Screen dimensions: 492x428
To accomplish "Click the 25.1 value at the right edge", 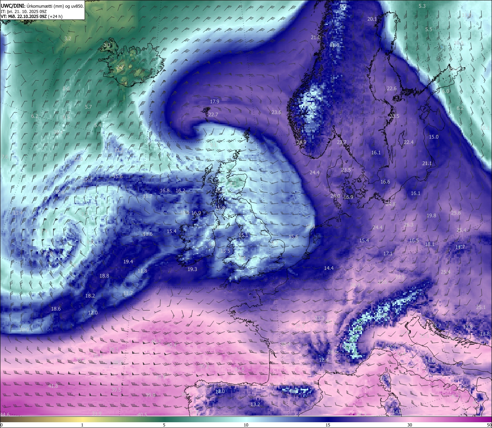I will click(x=481, y=307).
